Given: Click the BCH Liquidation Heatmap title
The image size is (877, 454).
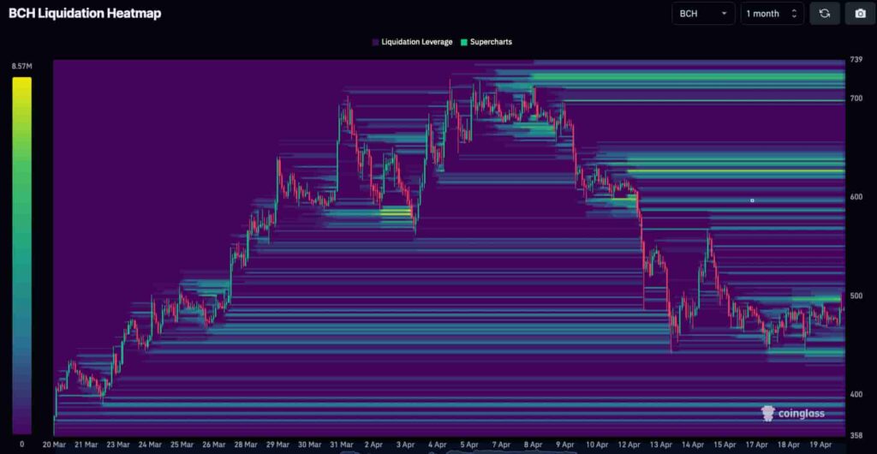Looking at the screenshot, I should [85, 14].
